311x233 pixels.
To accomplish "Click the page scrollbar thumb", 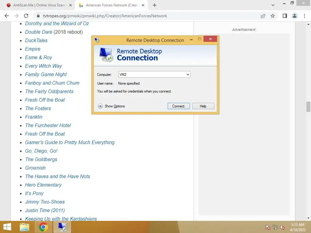I will (308, 106).
